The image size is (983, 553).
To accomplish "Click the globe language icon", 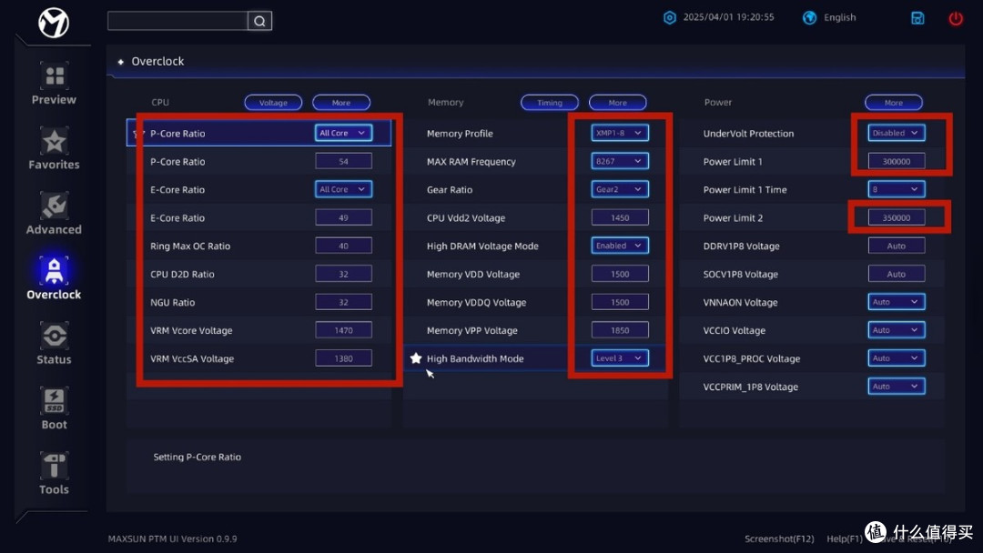I will click(810, 17).
